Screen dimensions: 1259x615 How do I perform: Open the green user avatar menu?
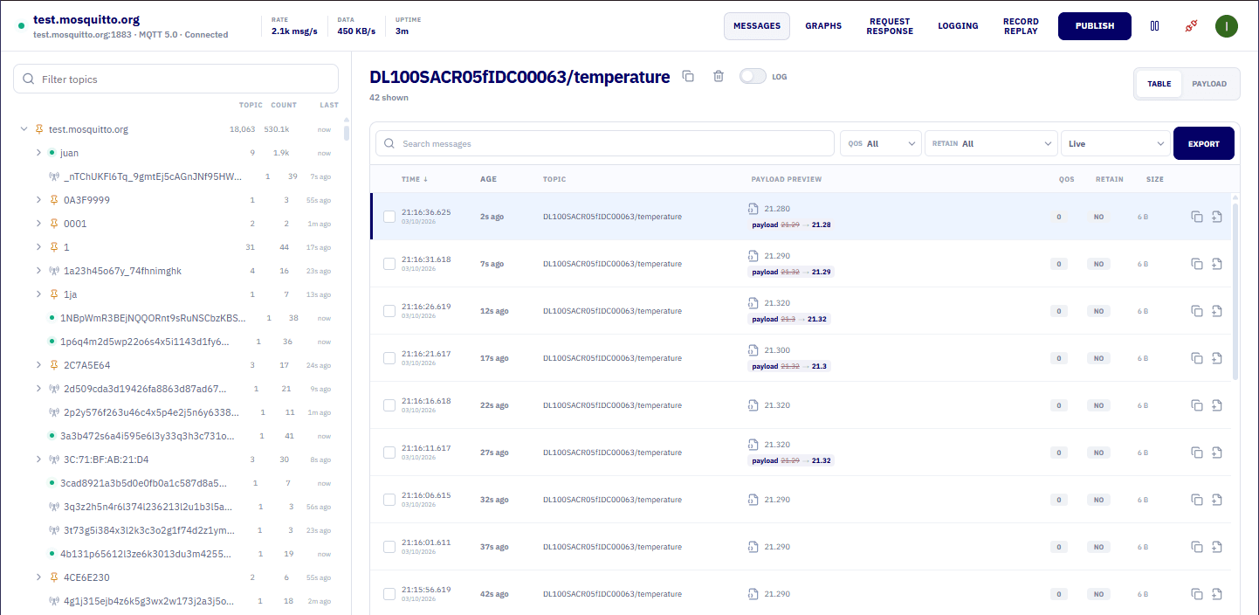1227,26
